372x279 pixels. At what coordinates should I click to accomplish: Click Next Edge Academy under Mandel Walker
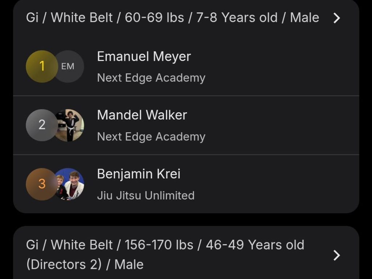pos(151,137)
